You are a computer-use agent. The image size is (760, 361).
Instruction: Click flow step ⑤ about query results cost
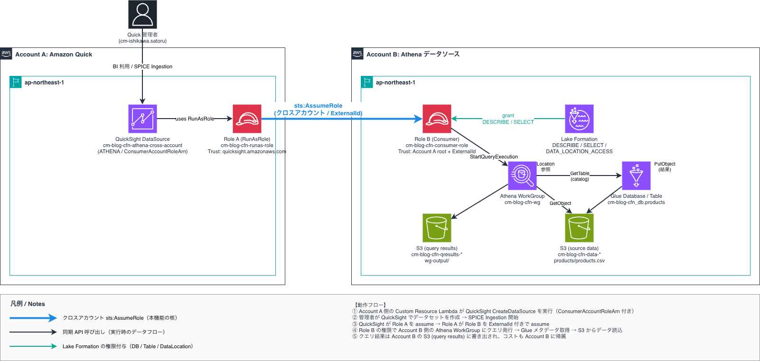pyautogui.click(x=459, y=336)
